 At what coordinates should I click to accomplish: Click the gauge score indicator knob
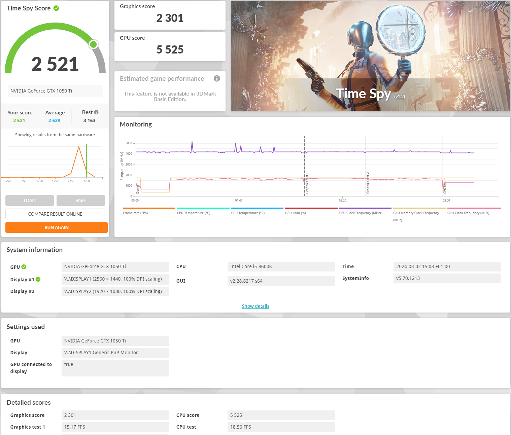(93, 44)
